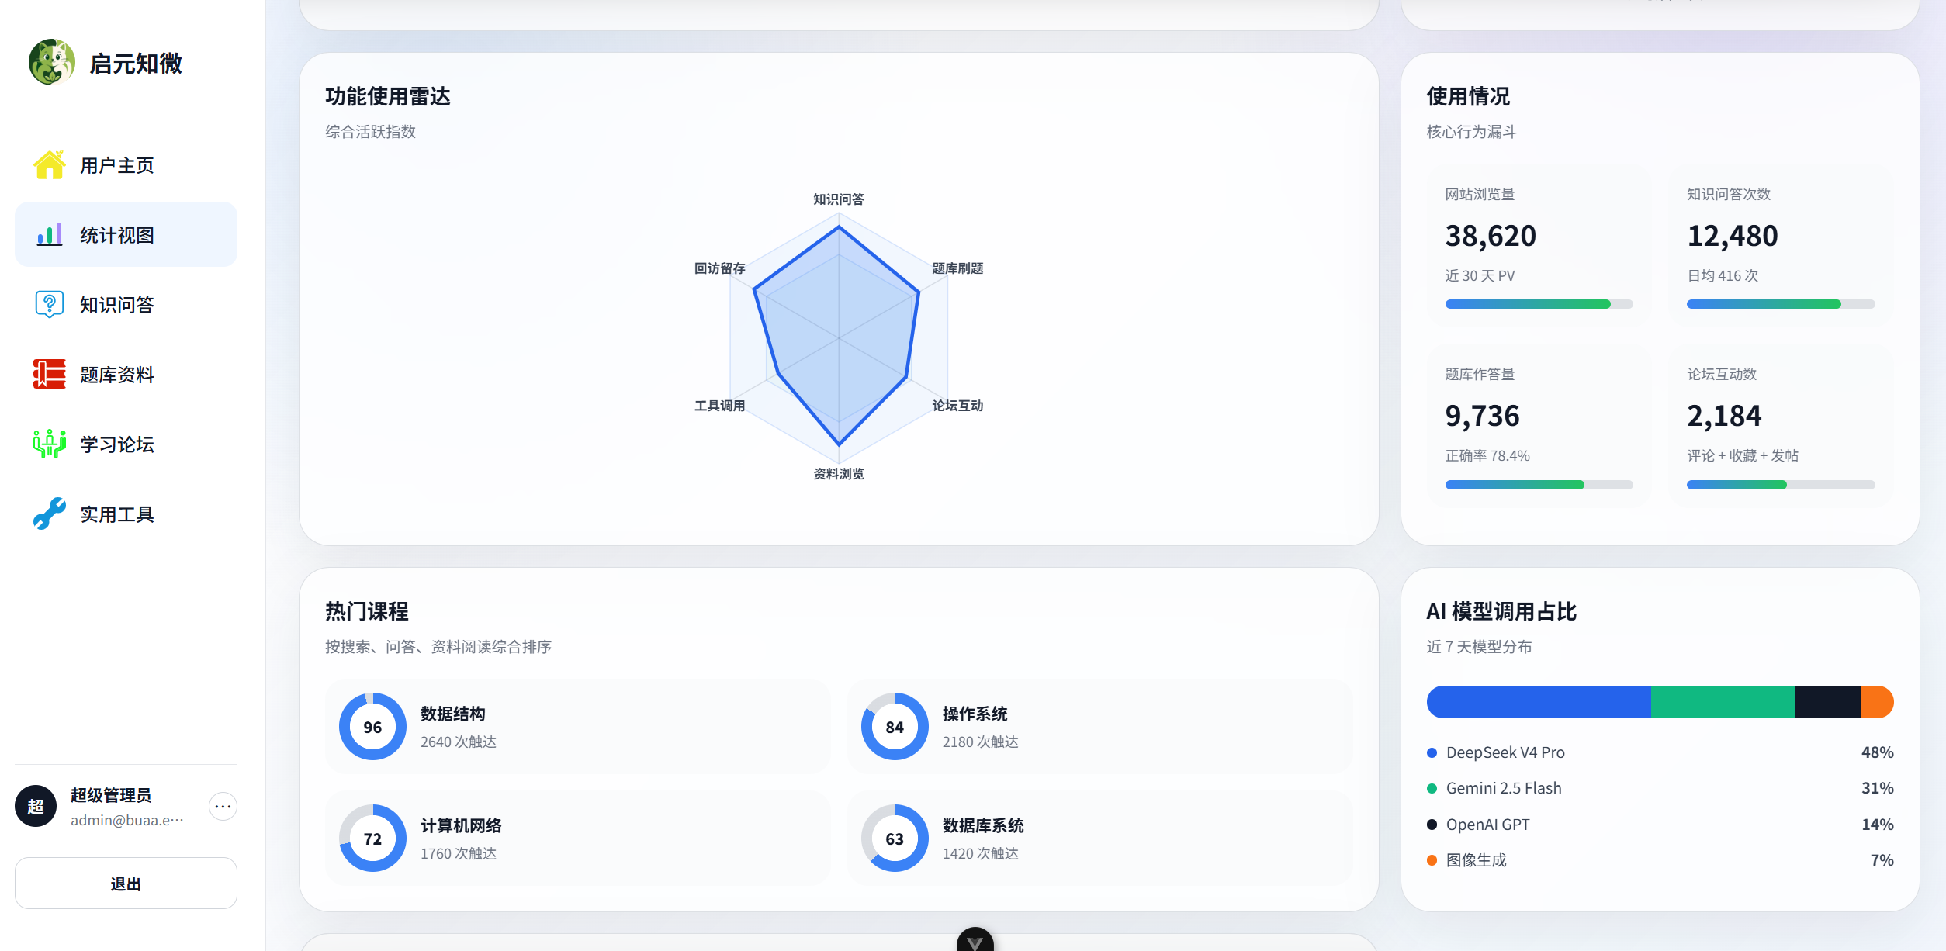Click the 功能使用雷达 card heading

pyautogui.click(x=388, y=96)
